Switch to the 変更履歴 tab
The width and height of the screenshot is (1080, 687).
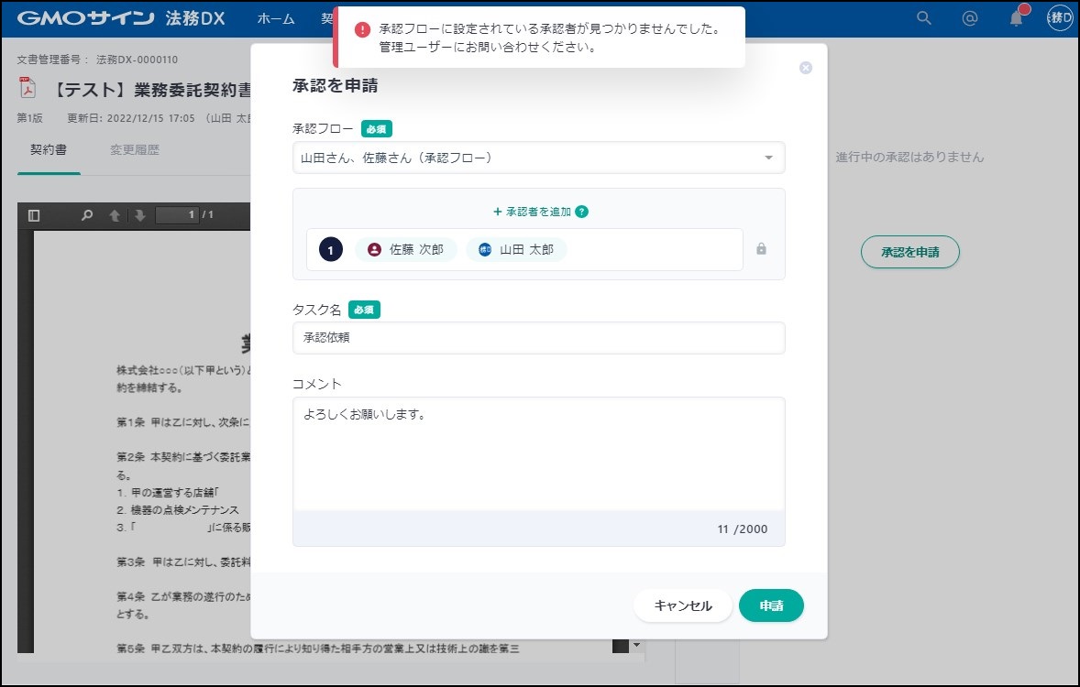pyautogui.click(x=135, y=149)
